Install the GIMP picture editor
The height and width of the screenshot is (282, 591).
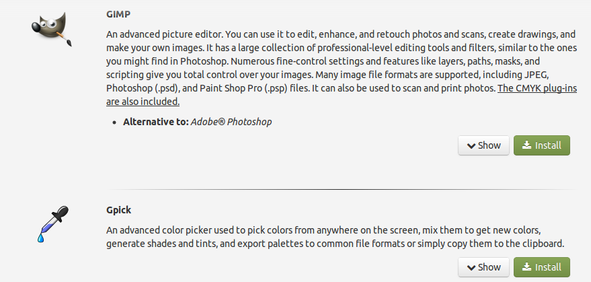point(541,145)
